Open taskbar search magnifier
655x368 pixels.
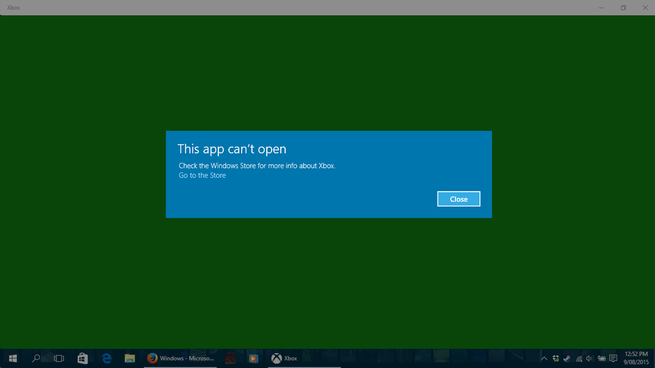click(x=36, y=358)
